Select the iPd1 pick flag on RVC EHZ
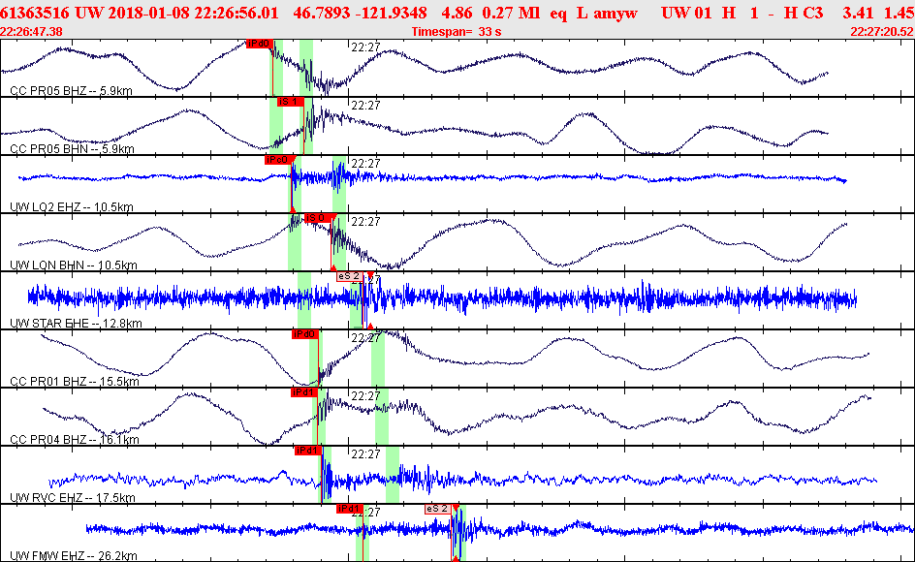Image resolution: width=915 pixels, height=562 pixels. coord(307,451)
